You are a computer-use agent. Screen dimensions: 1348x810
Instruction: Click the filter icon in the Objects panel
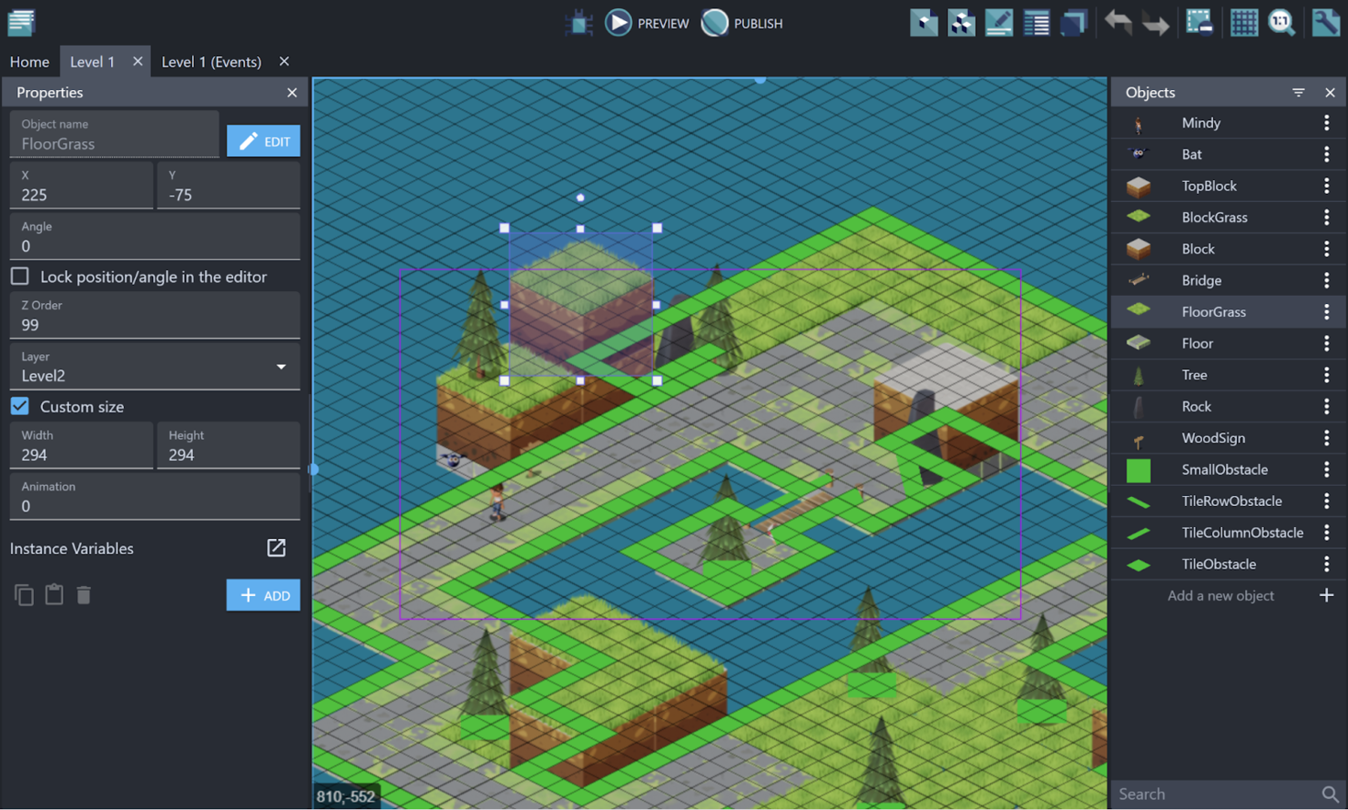point(1297,92)
